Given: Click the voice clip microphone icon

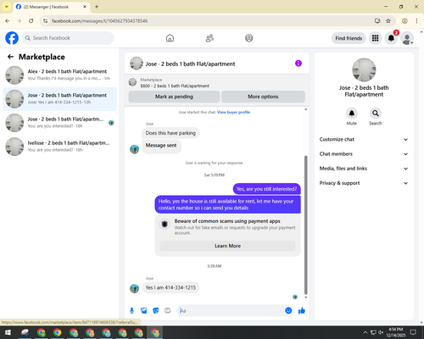Looking at the screenshot, I should pos(131,311).
